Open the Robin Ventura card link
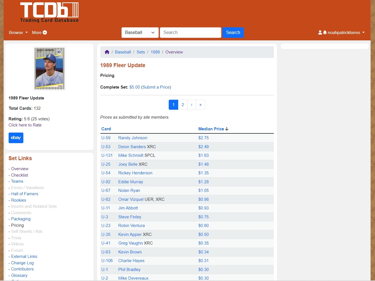Screen dimensions: 375x281 (131, 226)
